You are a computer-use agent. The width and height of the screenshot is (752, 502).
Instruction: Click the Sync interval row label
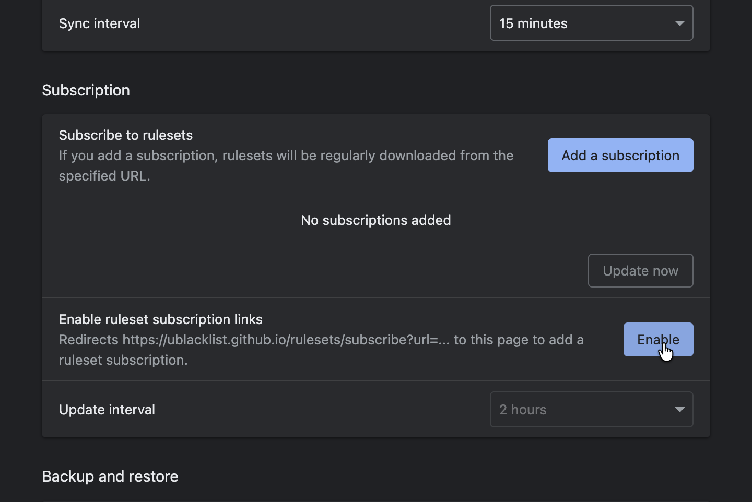pos(99,23)
